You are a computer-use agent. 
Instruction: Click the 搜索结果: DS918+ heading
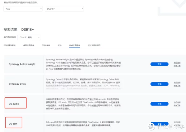point(19,29)
